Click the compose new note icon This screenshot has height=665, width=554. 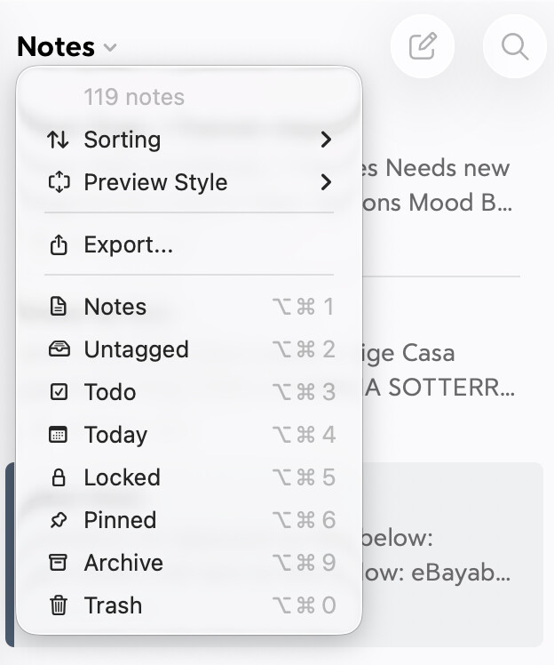(423, 46)
